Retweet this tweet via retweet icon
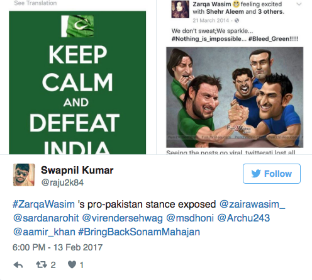 (42, 265)
